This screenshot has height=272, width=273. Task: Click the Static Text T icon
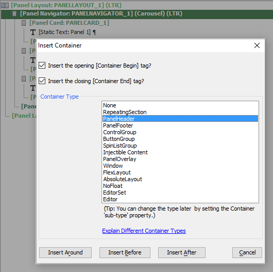[x=33, y=33]
